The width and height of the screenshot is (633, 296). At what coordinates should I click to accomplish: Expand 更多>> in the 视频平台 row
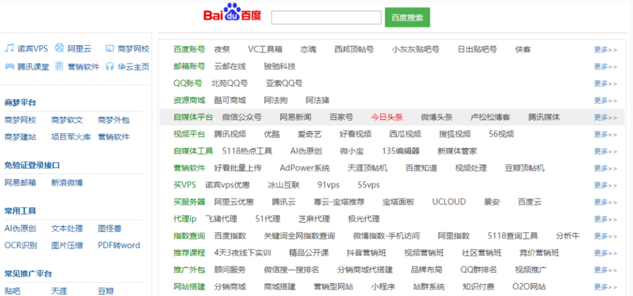tap(605, 134)
